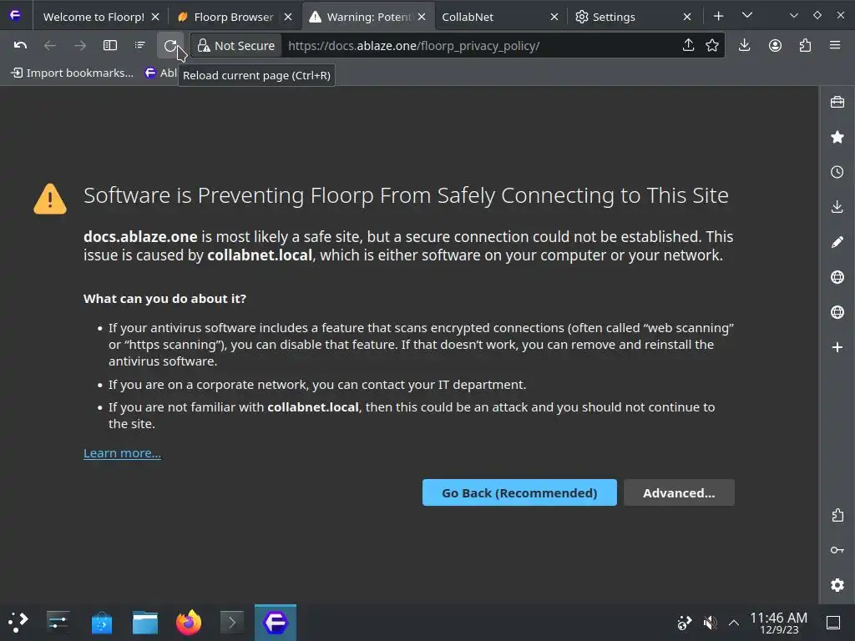Open first globe web panel icon
Viewport: 855px width, 641px height.
837,277
